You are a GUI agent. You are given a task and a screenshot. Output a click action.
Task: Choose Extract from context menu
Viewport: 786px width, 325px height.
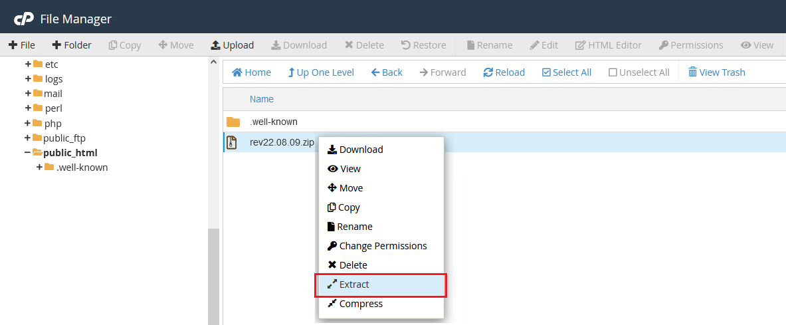[x=354, y=284]
